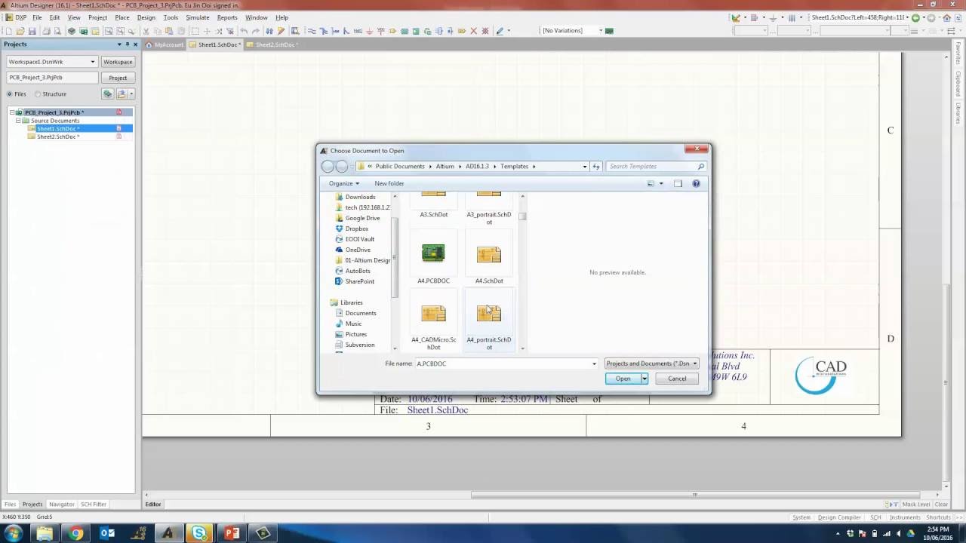
Task: Open the No Variations dropdown
Action: click(x=601, y=31)
